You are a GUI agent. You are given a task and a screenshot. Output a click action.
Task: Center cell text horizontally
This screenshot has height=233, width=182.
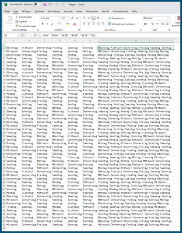click(89, 24)
